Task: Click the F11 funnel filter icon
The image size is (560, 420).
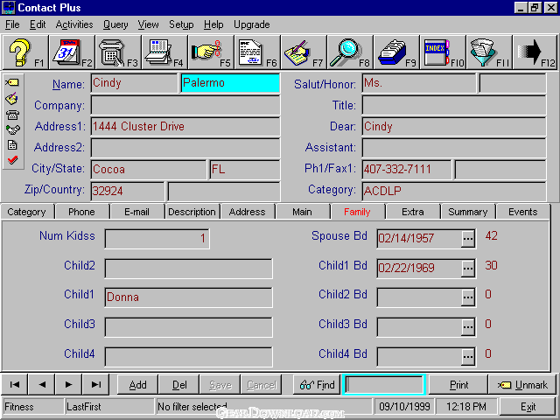Action: click(490, 52)
